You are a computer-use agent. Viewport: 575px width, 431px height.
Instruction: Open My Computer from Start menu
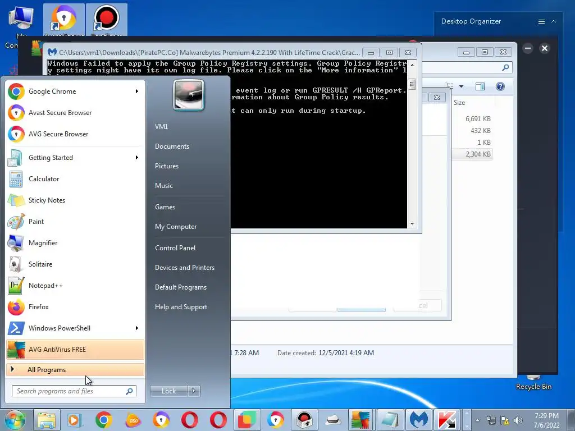(176, 227)
